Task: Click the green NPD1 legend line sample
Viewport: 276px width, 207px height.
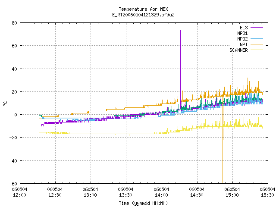Action: [257, 33]
